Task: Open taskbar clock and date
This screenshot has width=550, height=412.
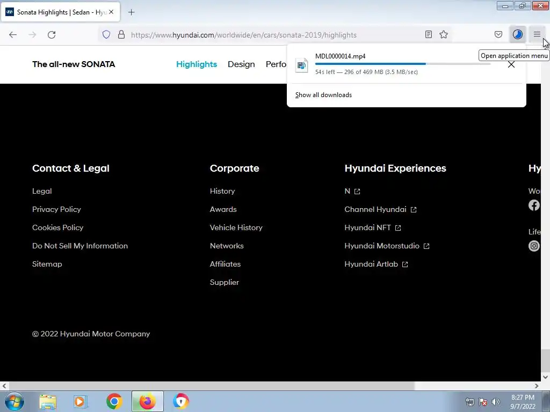Action: click(523, 402)
